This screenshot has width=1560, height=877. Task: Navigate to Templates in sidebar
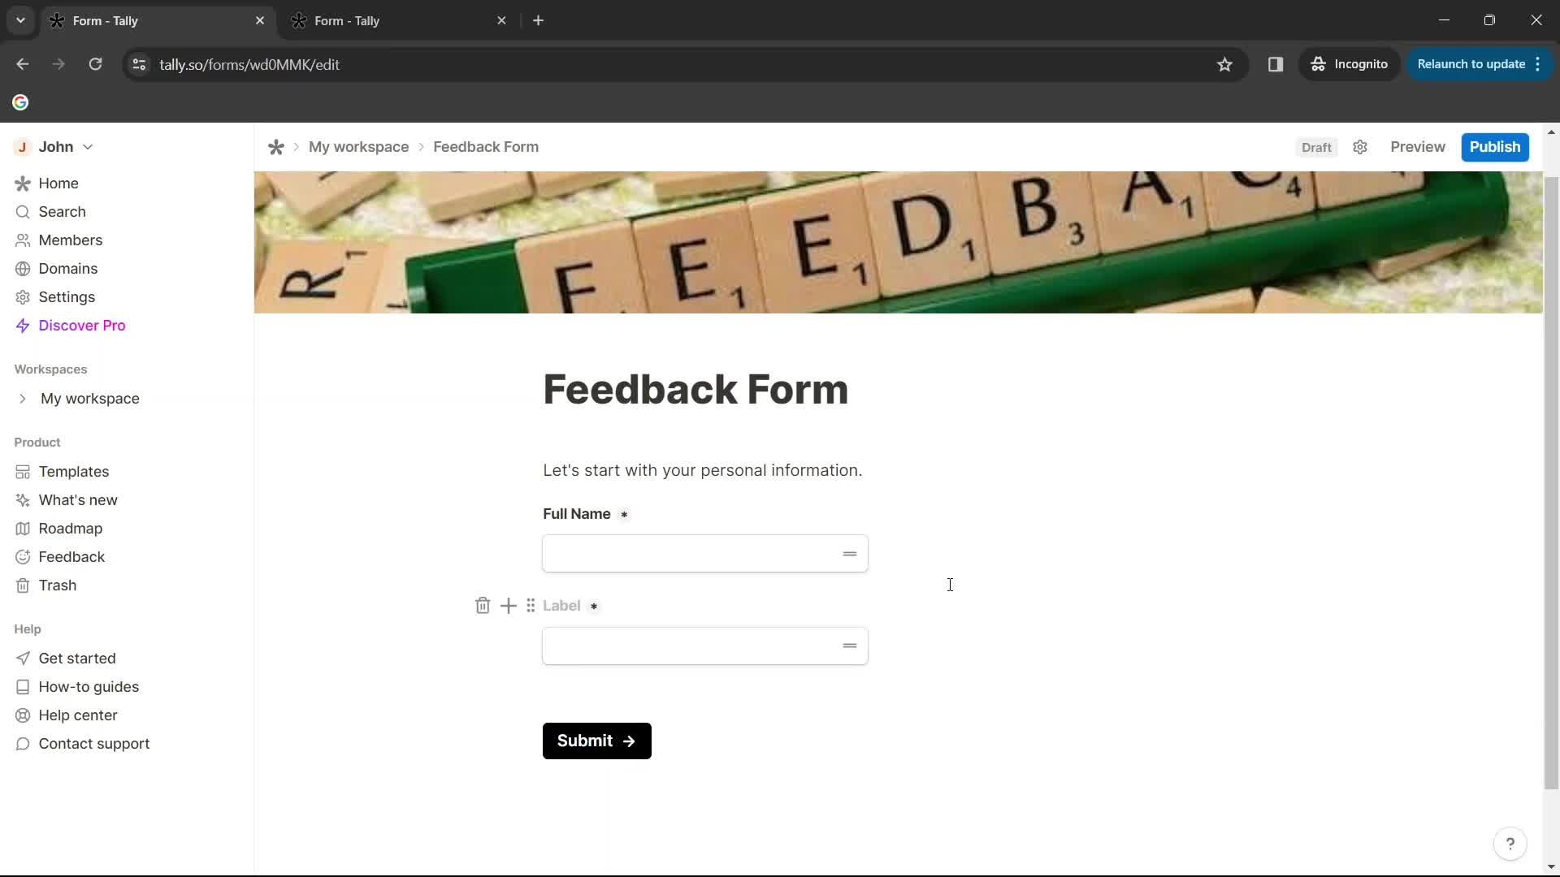(x=74, y=471)
